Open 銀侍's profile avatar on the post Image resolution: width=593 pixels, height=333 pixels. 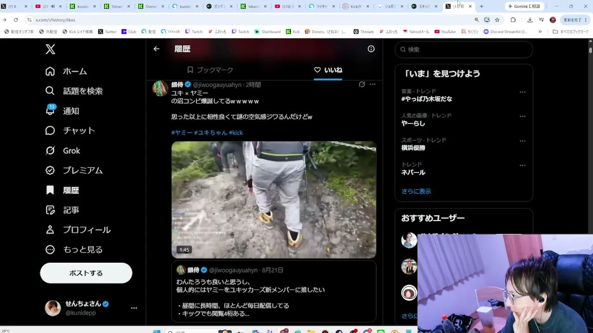coord(160,88)
